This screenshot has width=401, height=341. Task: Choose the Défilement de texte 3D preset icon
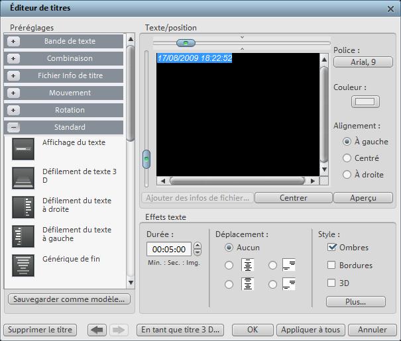coord(23,178)
